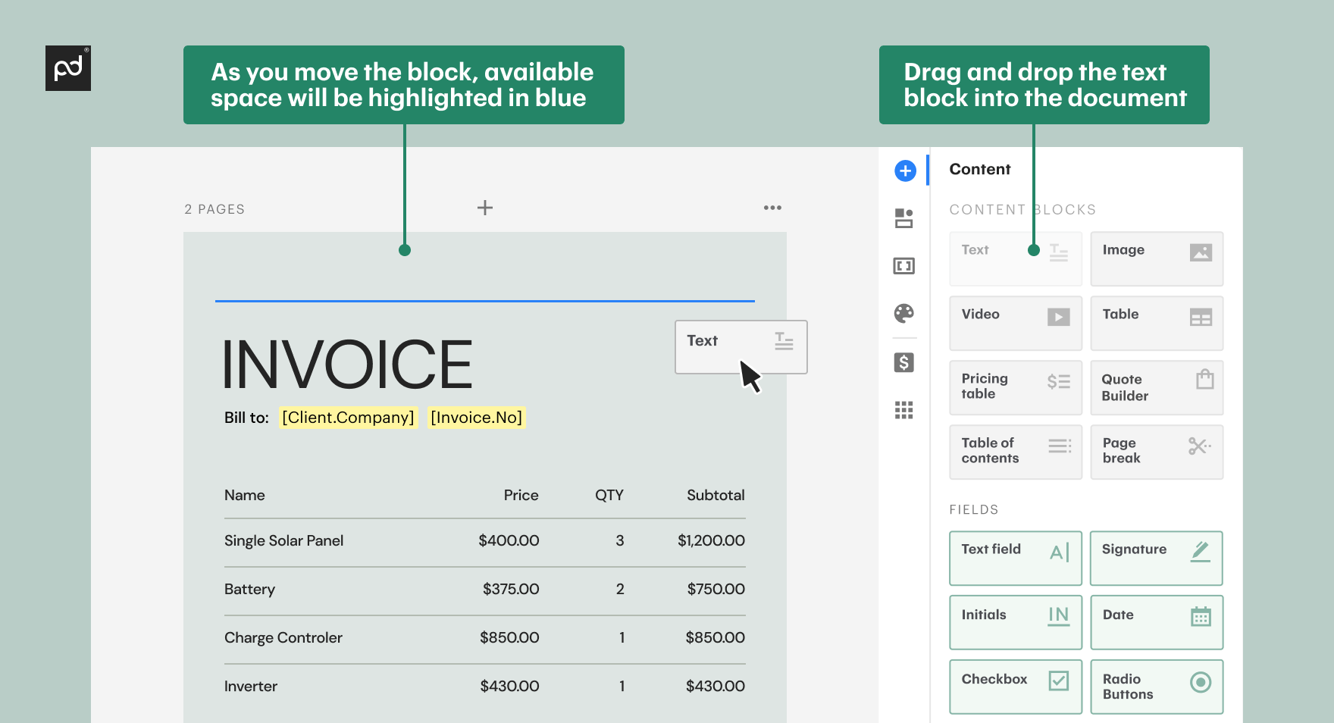
Task: Click the variables bracket icon in sidebar
Action: (x=904, y=266)
